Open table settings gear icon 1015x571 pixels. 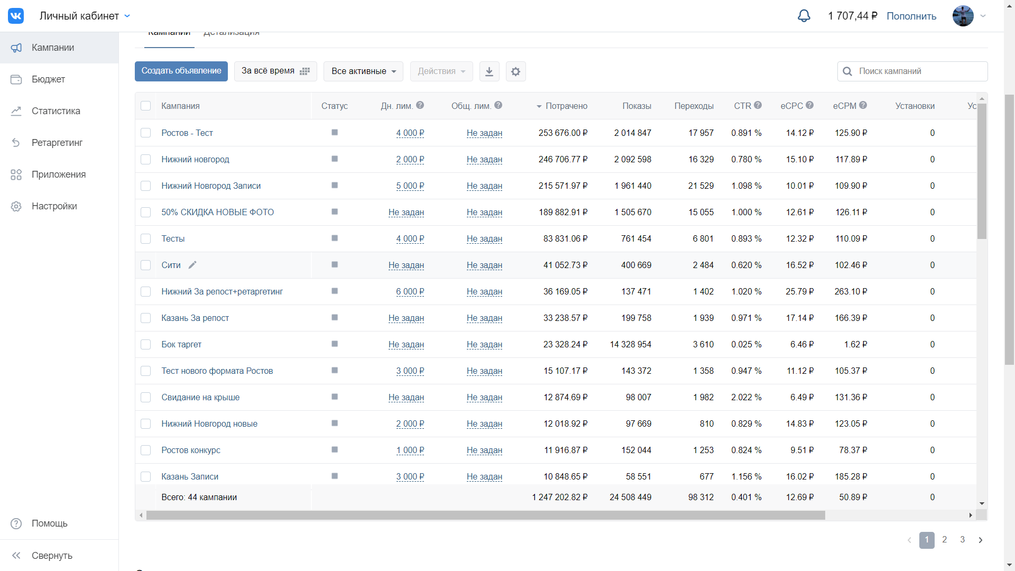(x=515, y=71)
